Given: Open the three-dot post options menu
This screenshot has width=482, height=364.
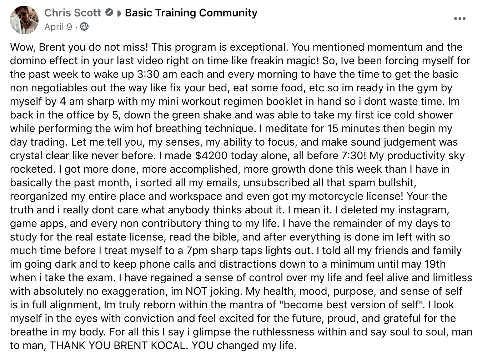Looking at the screenshot, I should click(460, 19).
